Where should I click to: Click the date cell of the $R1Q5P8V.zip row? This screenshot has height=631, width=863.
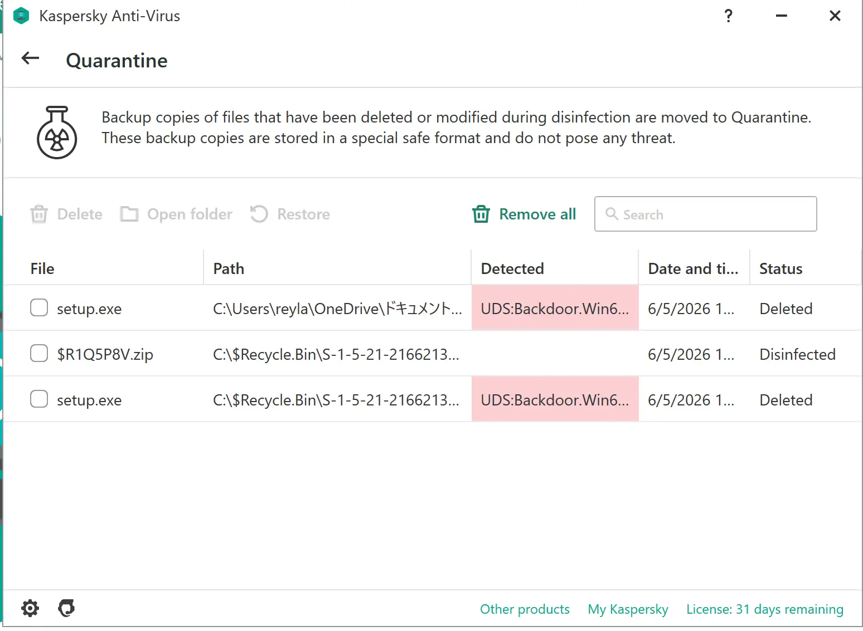click(x=691, y=354)
